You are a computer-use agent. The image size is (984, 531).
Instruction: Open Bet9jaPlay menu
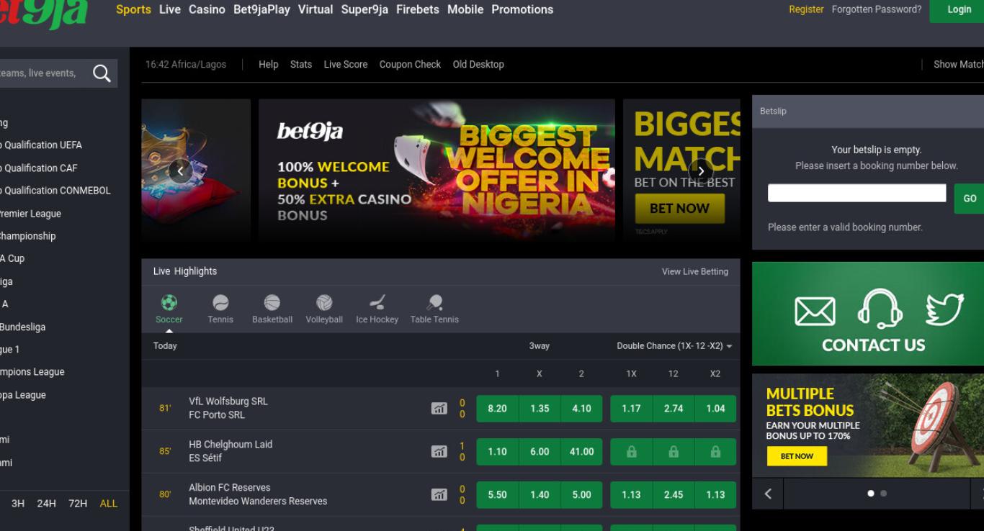click(261, 9)
